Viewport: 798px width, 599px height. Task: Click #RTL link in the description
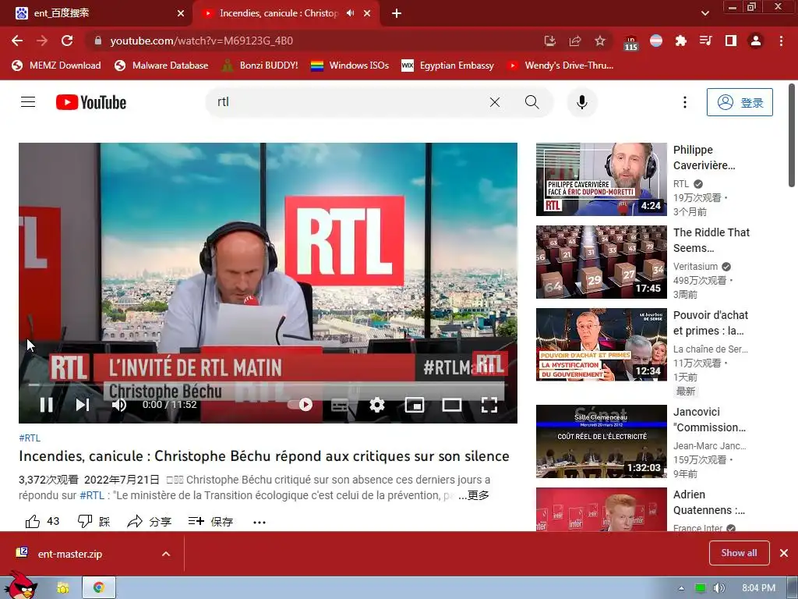[92, 495]
